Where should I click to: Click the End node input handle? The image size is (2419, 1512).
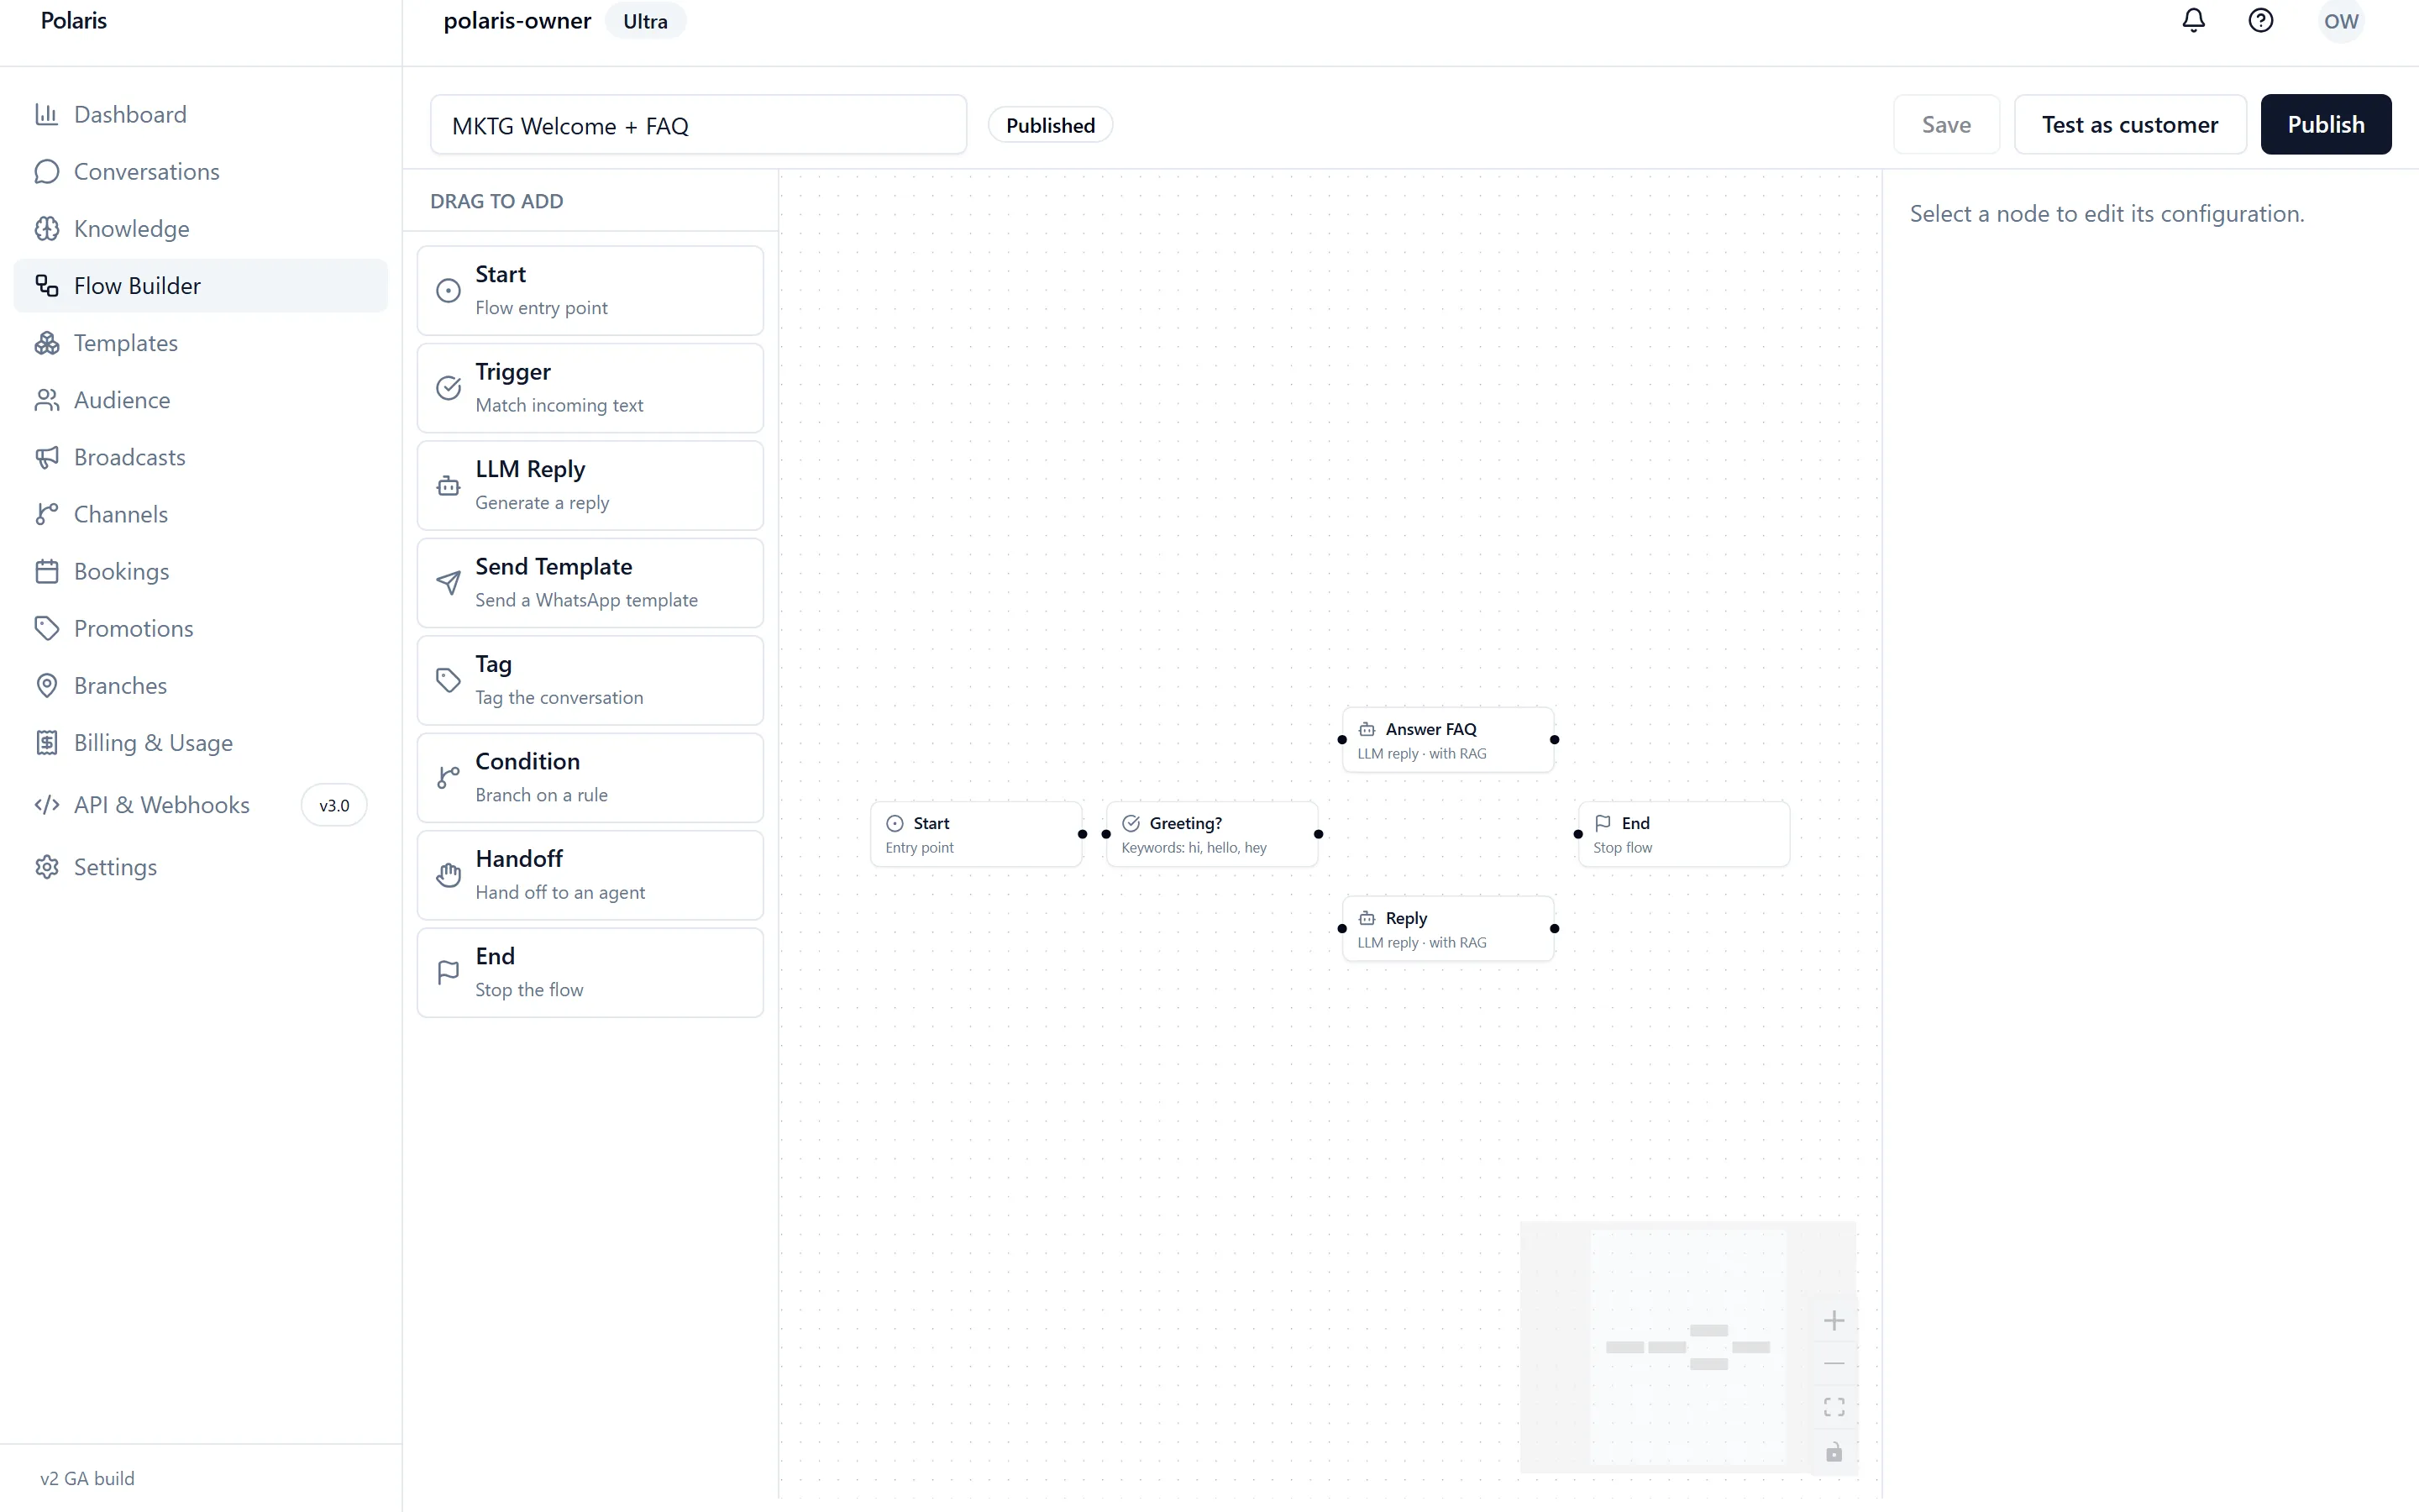tap(1578, 834)
